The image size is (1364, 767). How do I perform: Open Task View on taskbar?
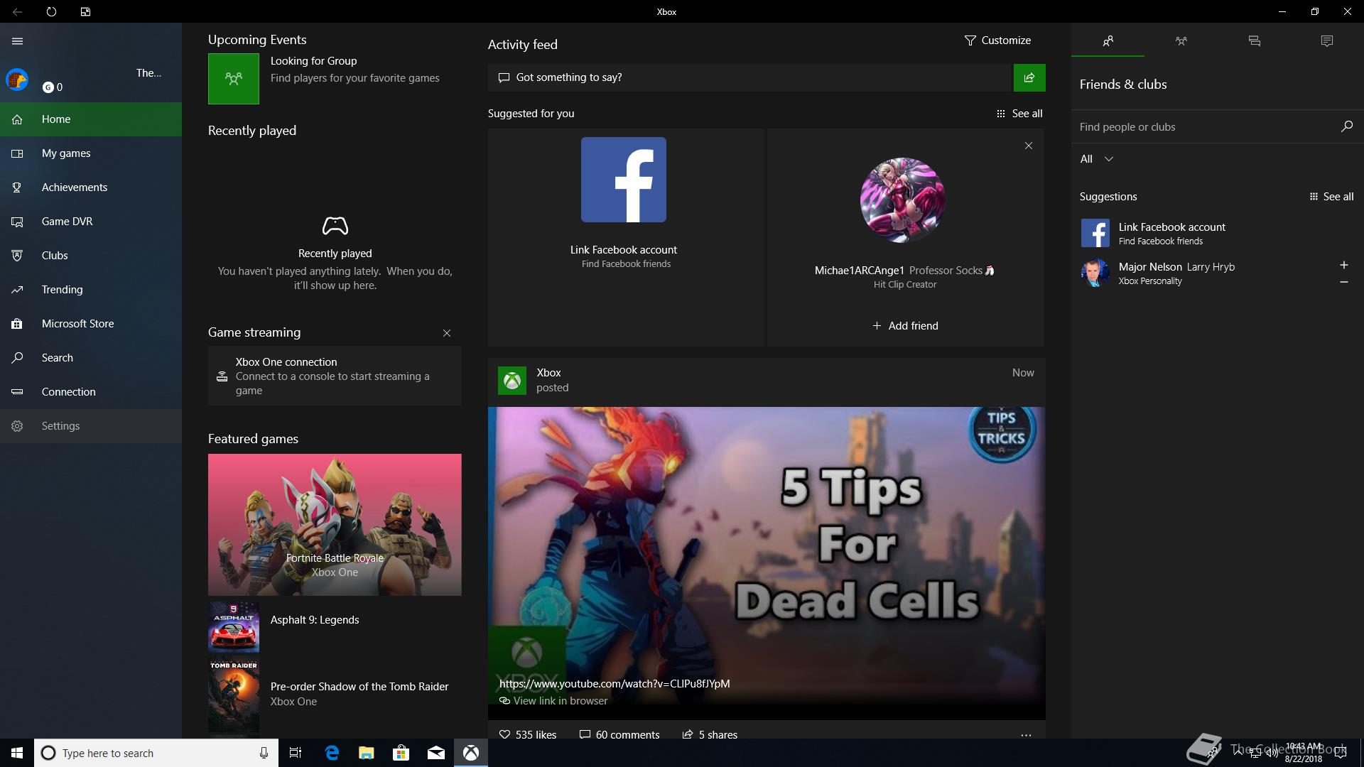[296, 753]
